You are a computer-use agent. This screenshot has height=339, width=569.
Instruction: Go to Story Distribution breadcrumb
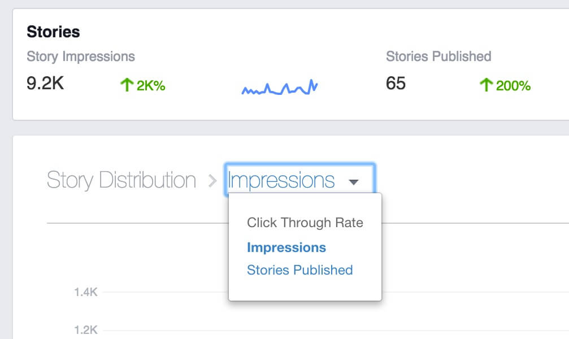pyautogui.click(x=121, y=180)
